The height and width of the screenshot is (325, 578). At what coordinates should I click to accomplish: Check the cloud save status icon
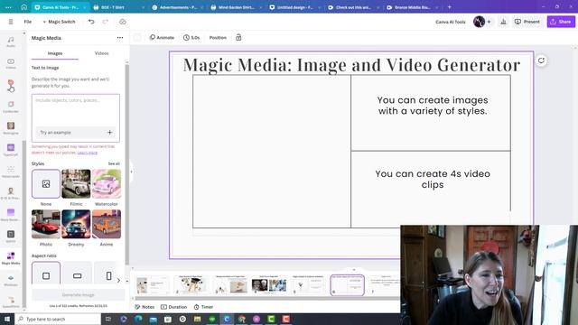click(x=123, y=22)
